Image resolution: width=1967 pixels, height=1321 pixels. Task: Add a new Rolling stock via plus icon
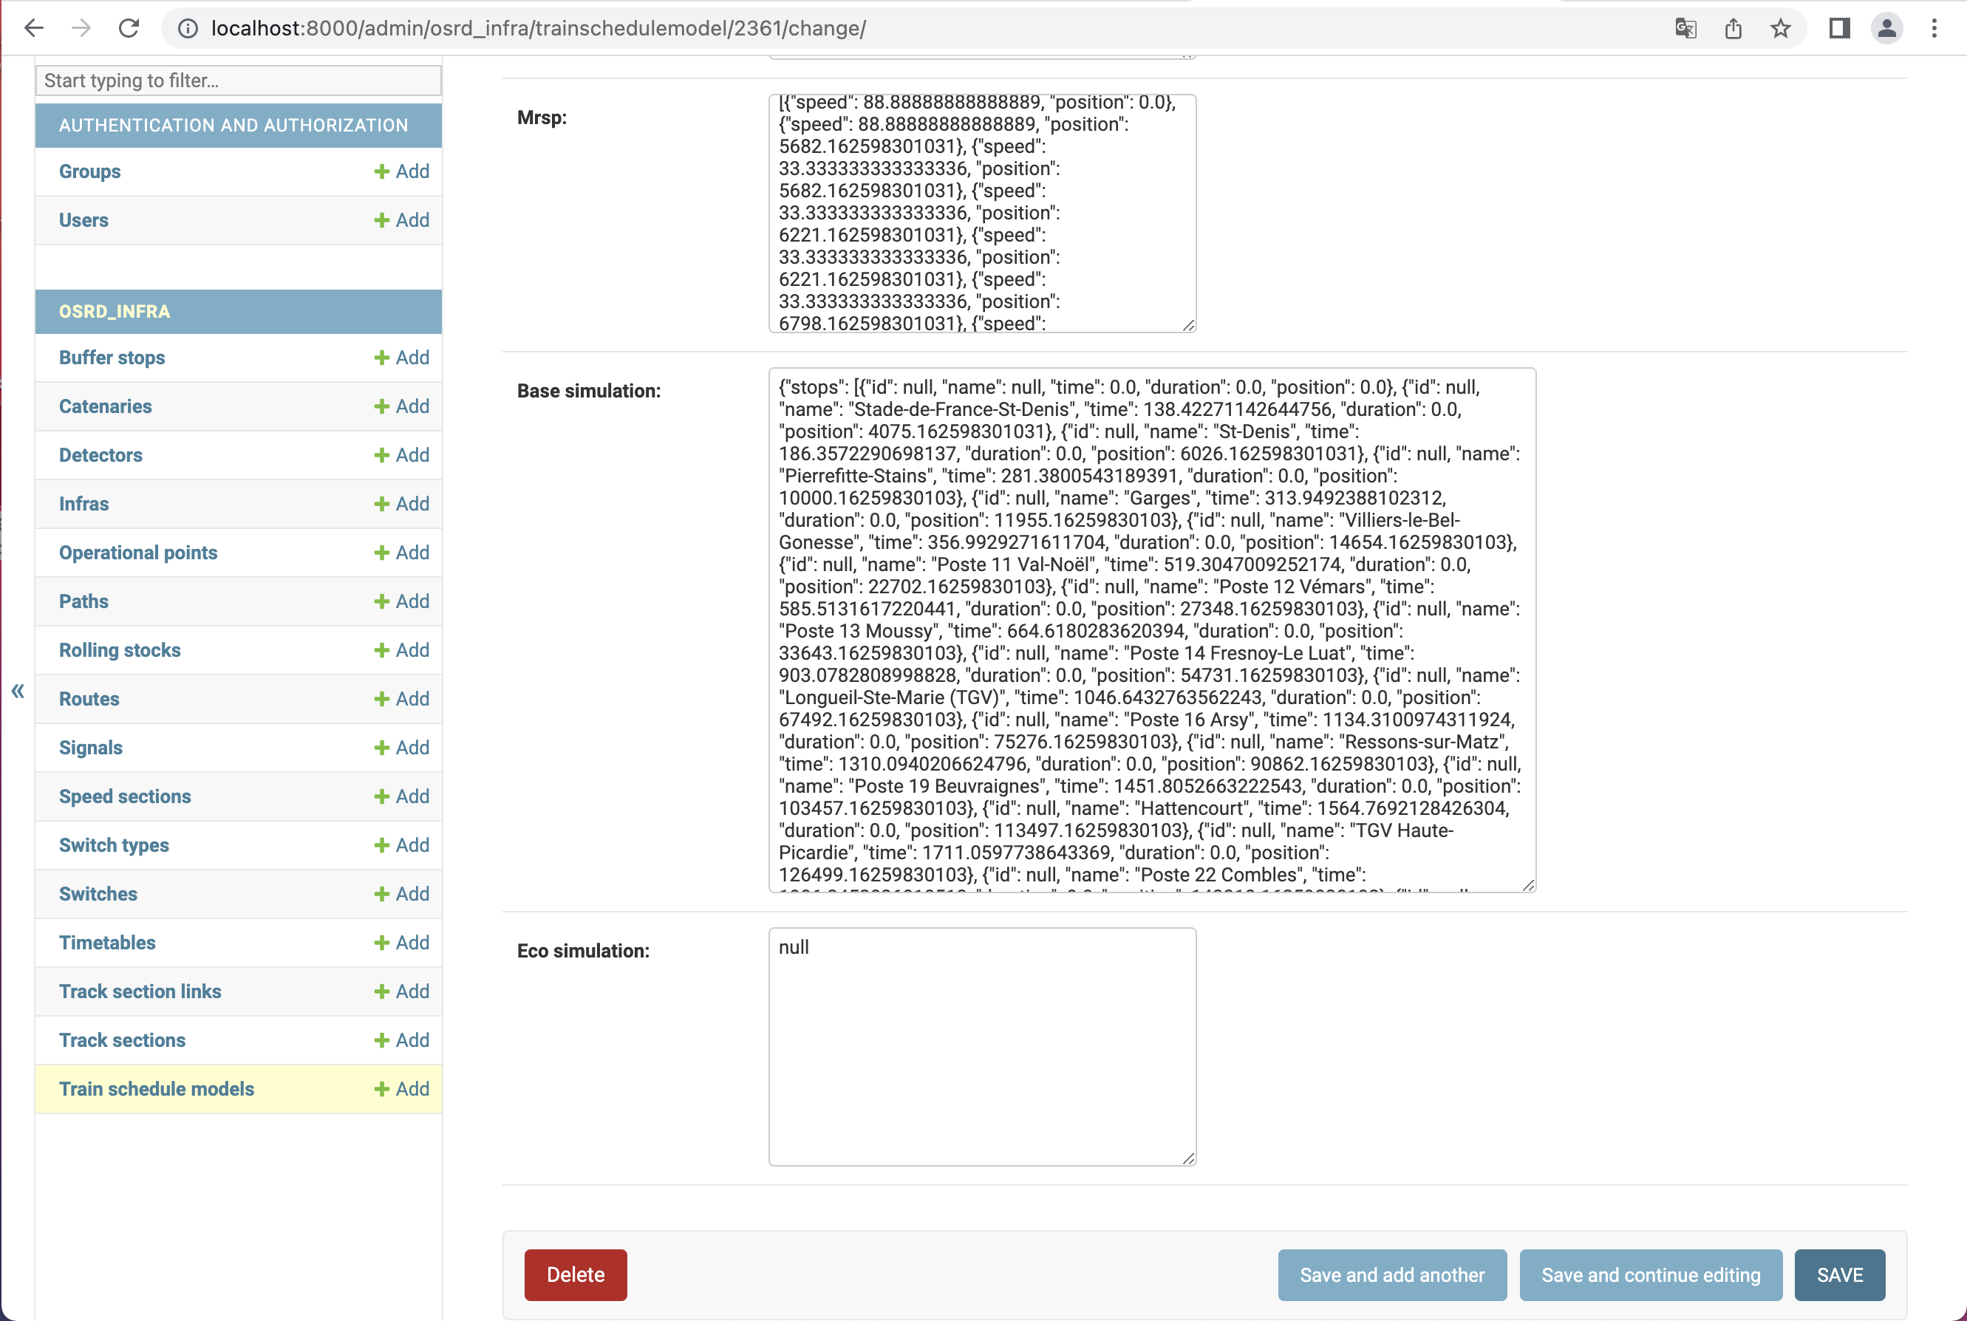383,649
